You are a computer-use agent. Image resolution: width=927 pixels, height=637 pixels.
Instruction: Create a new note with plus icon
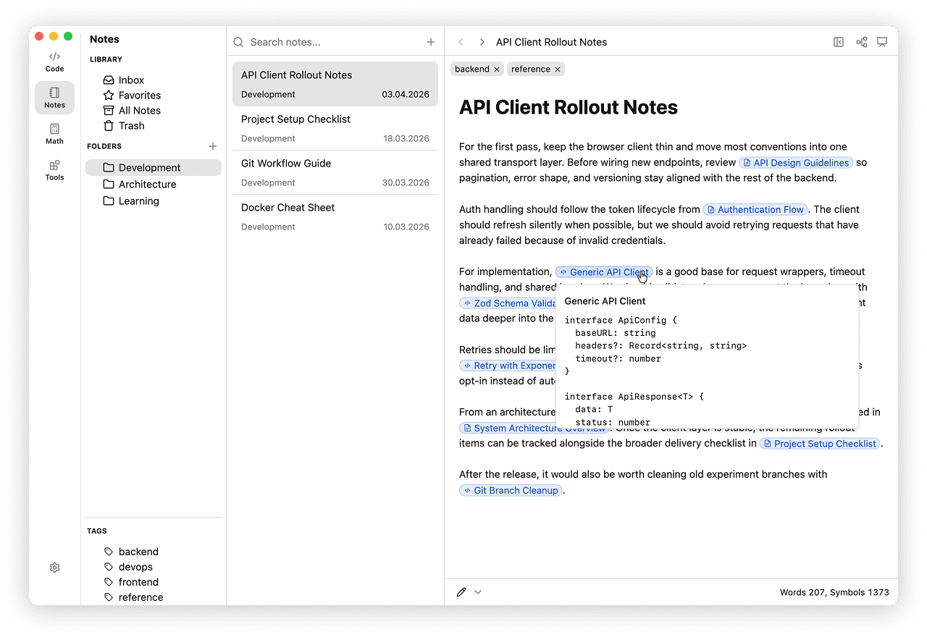(x=431, y=42)
